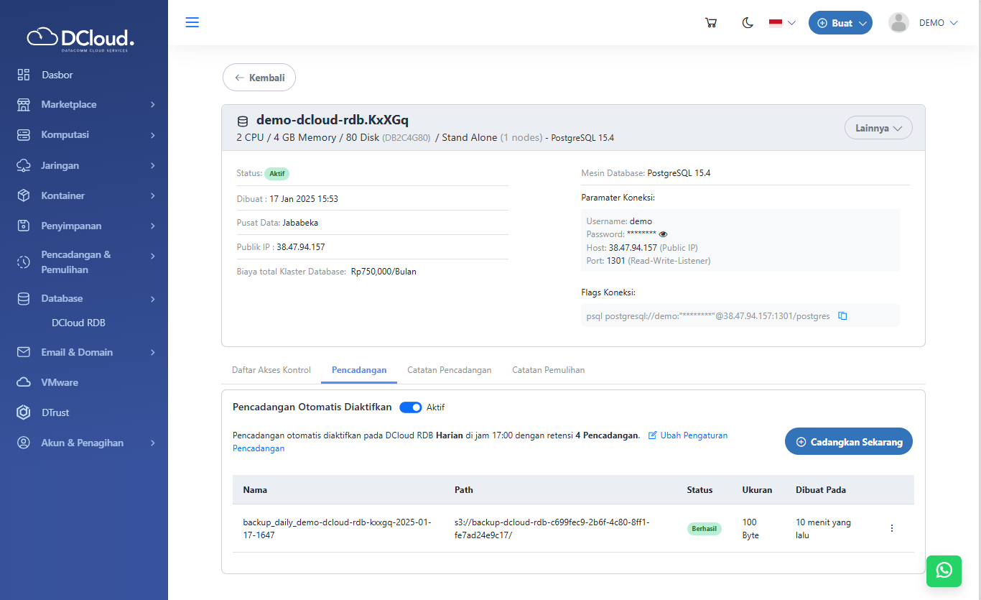Image resolution: width=981 pixels, height=600 pixels.
Task: Disable automatic backup toggle switch
Action: click(x=411, y=407)
